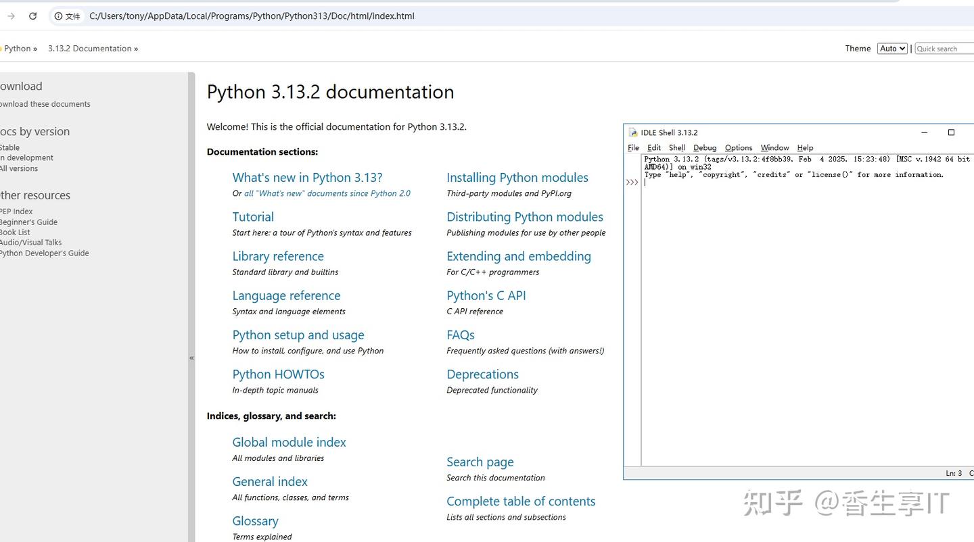The image size is (974, 542).
Task: Collapse the sidebar using the « handle
Action: (191, 357)
